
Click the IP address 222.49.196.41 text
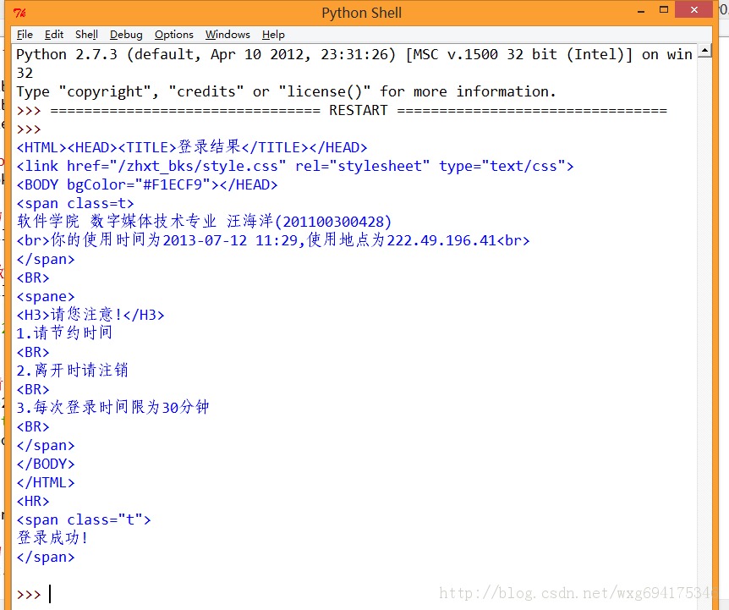click(441, 240)
